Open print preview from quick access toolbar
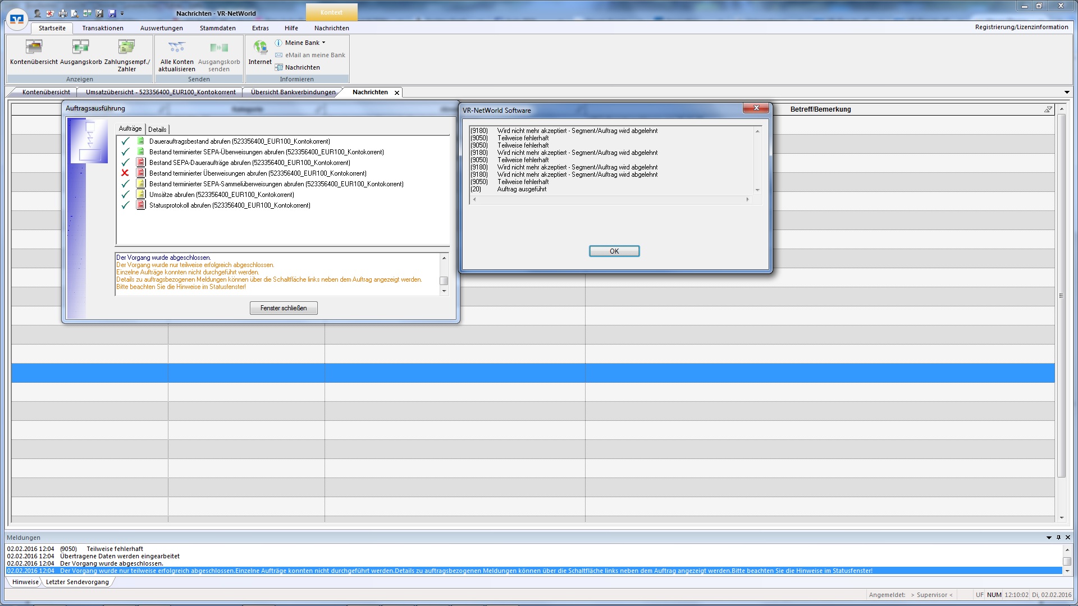The width and height of the screenshot is (1078, 606). [75, 13]
